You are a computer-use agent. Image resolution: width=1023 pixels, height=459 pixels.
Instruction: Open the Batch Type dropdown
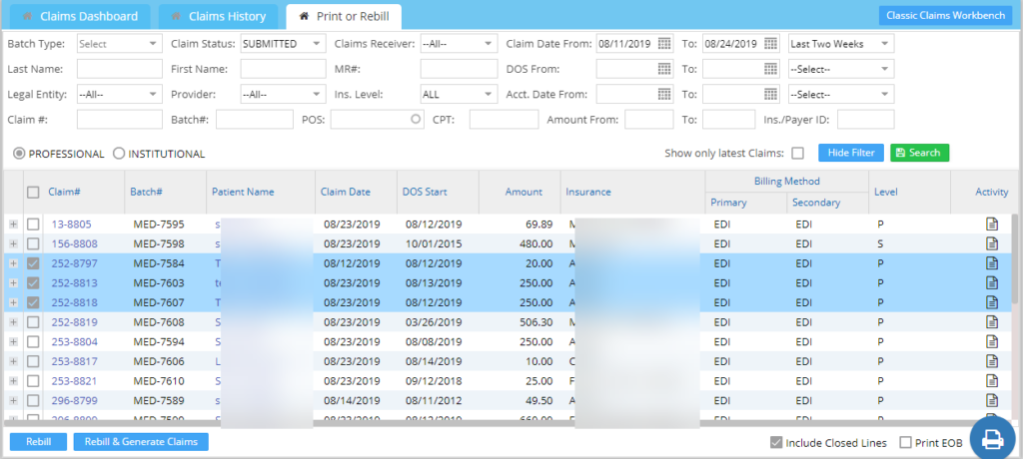(x=120, y=44)
